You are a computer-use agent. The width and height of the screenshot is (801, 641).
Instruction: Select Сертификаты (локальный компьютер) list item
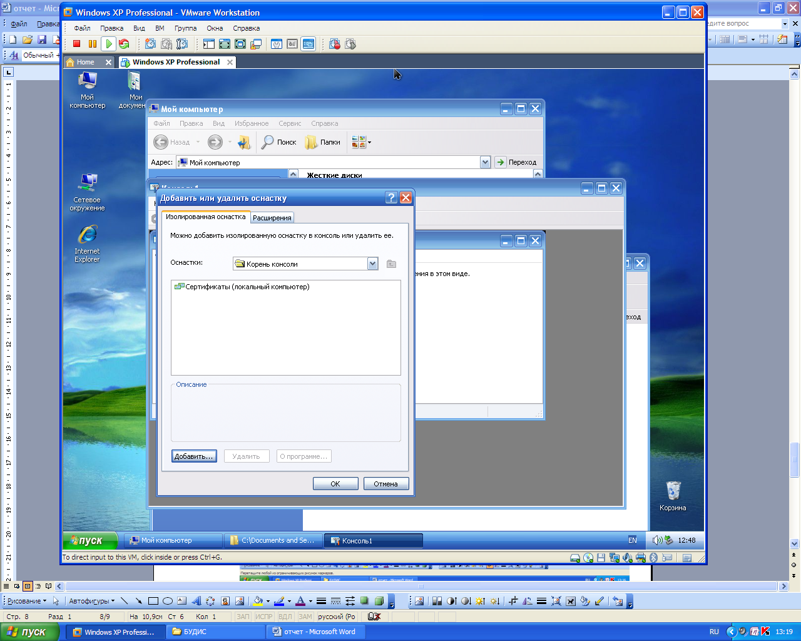pos(242,287)
